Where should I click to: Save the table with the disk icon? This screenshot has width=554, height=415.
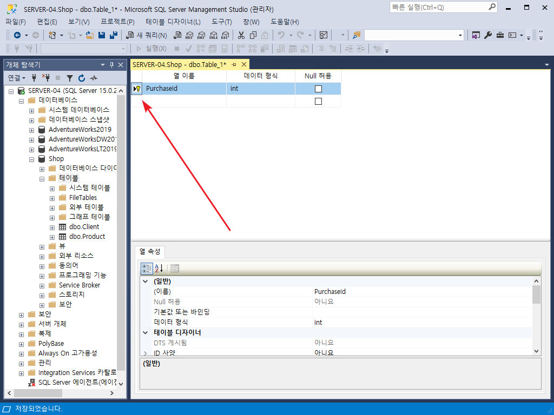(x=102, y=35)
